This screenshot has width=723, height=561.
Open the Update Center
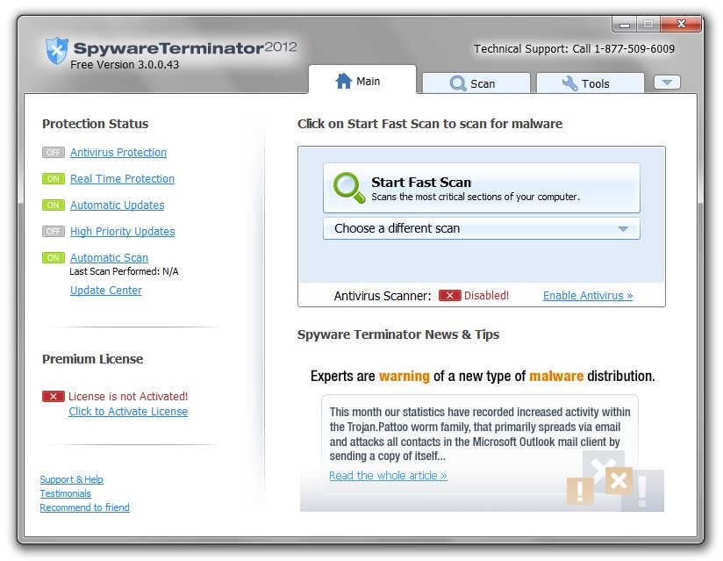pyautogui.click(x=105, y=290)
